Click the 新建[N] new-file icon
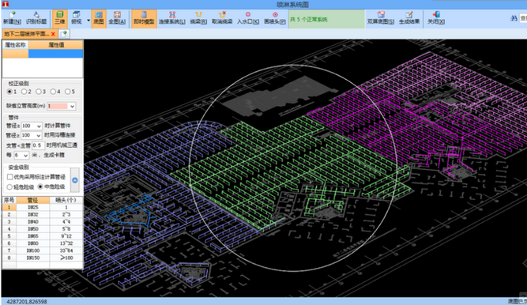Image resolution: width=527 pixels, height=305 pixels. [x=12, y=18]
